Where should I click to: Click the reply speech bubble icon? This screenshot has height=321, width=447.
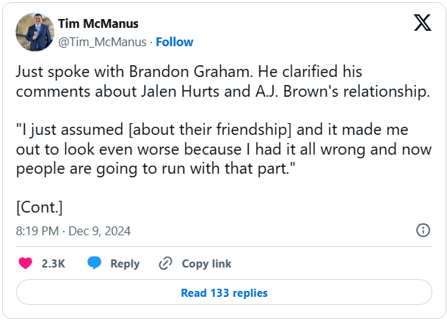tap(94, 263)
